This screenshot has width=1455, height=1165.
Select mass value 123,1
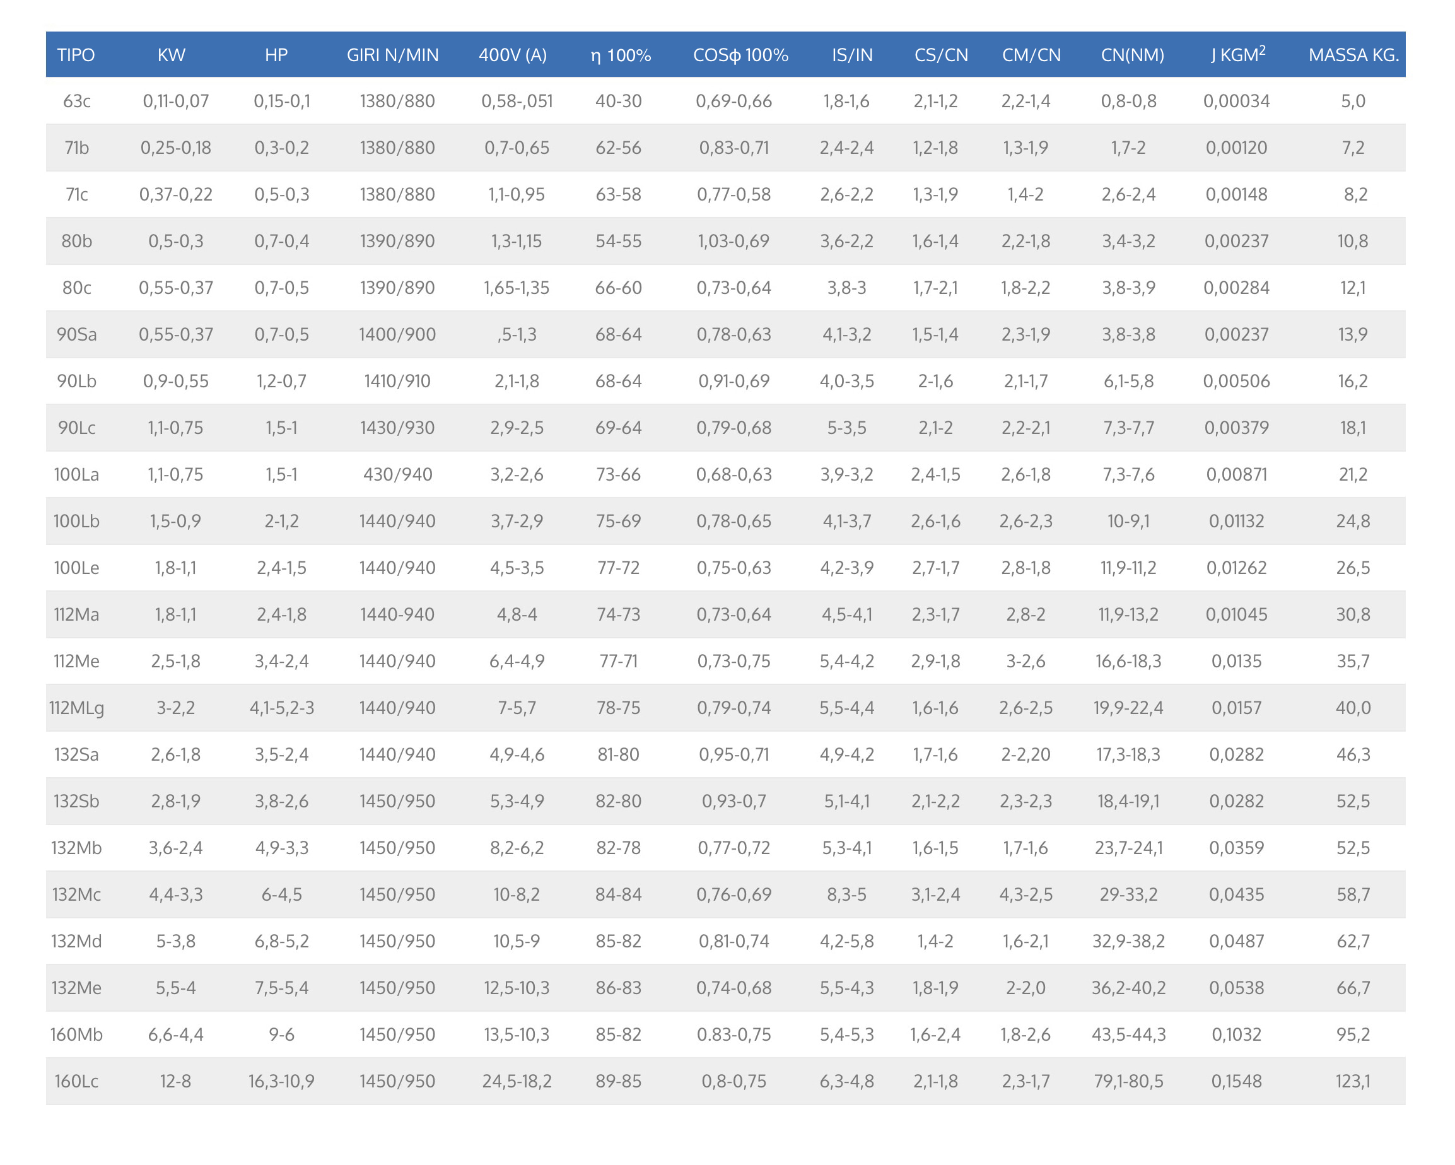[x=1352, y=1081]
